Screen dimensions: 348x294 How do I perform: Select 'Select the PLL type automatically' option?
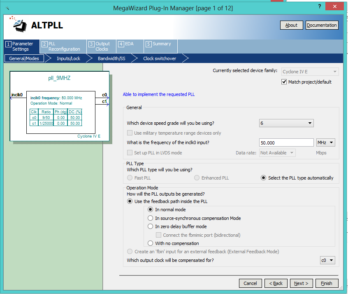(x=263, y=178)
